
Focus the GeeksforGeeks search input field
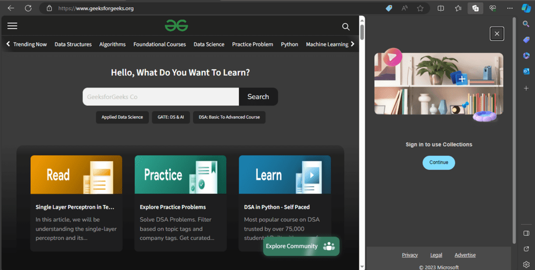[161, 97]
